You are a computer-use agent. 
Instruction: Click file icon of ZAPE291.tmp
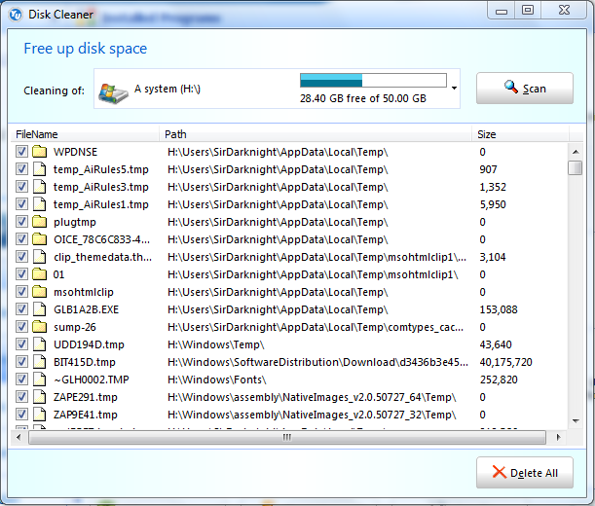point(40,397)
